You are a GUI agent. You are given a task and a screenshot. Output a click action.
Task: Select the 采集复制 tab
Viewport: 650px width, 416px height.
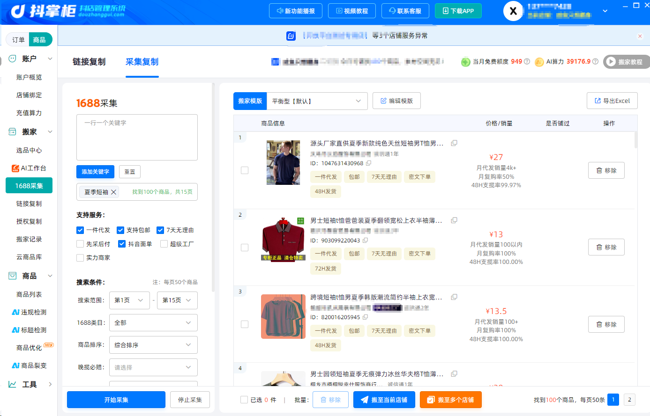click(x=142, y=62)
